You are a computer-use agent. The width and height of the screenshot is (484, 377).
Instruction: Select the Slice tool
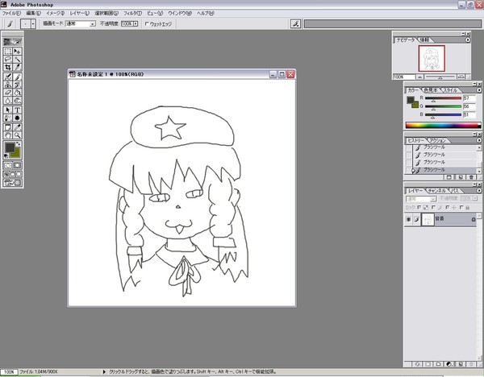click(x=17, y=67)
